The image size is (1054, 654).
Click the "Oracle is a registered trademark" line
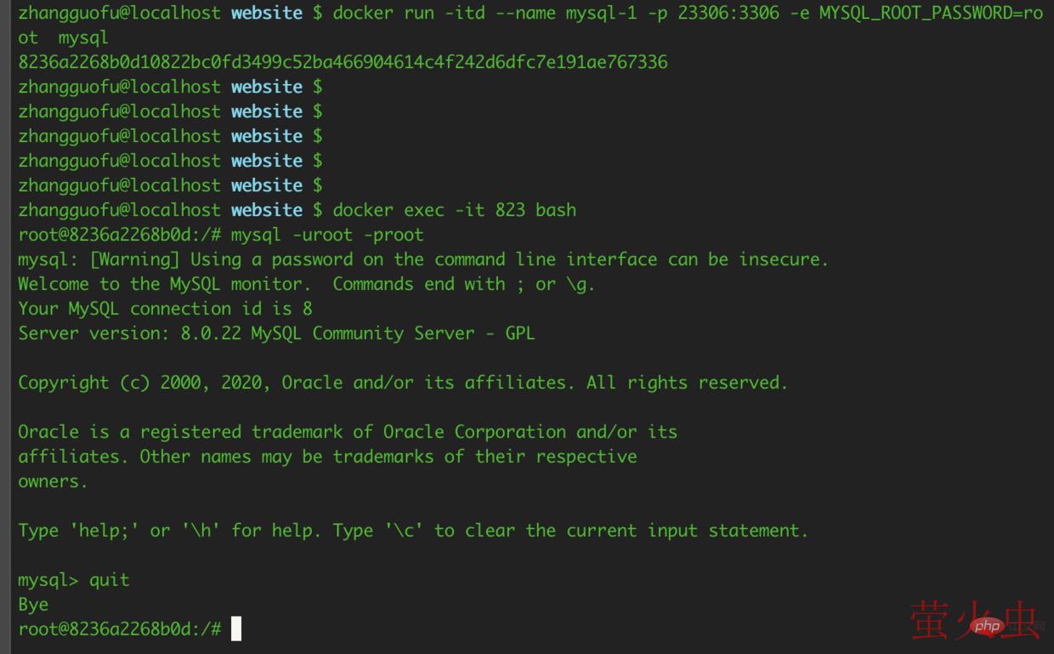[348, 432]
